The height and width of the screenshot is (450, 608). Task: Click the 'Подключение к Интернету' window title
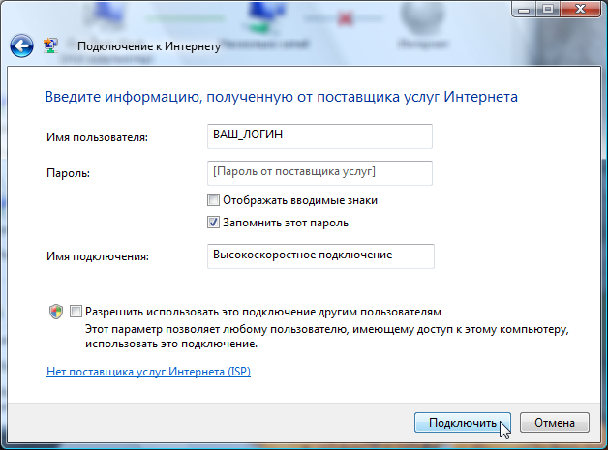(149, 46)
